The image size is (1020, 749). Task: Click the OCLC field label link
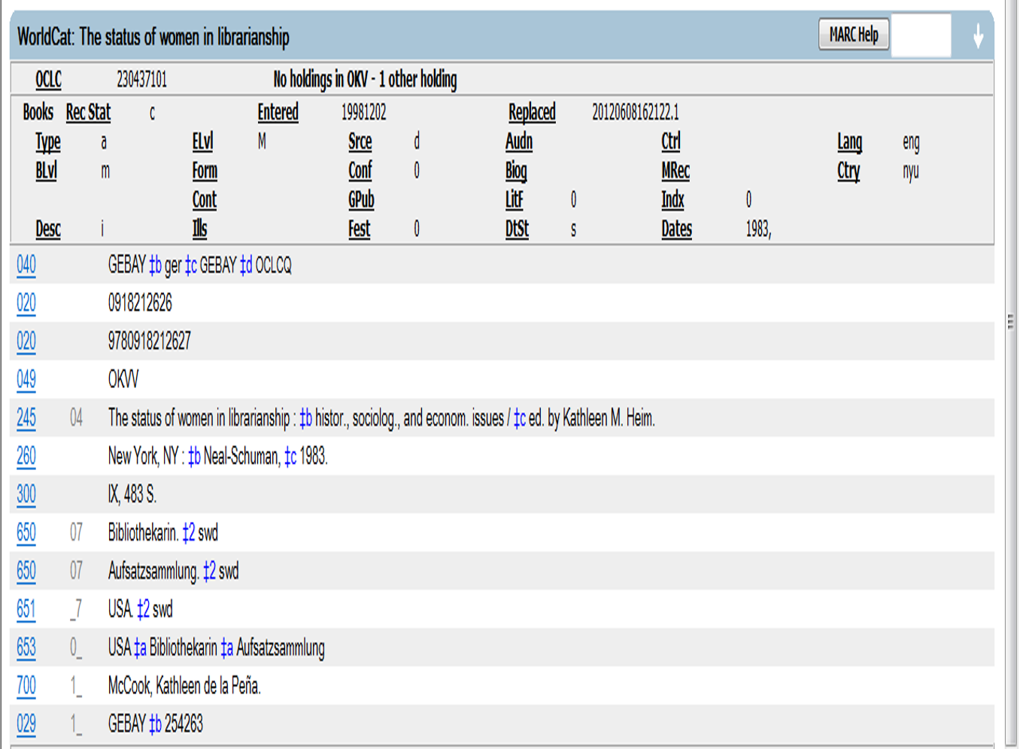(x=48, y=79)
